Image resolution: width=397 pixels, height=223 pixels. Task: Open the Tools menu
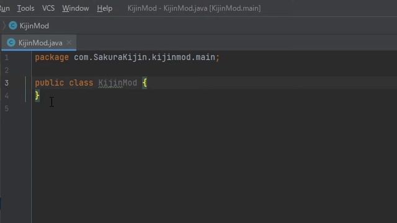pos(25,8)
